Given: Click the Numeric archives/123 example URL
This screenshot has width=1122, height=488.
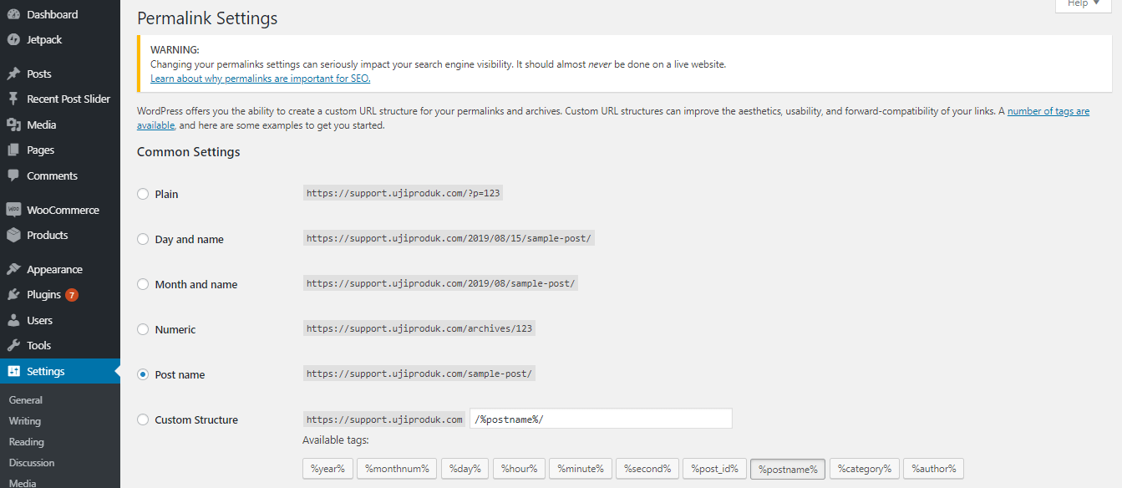Looking at the screenshot, I should pos(419,328).
